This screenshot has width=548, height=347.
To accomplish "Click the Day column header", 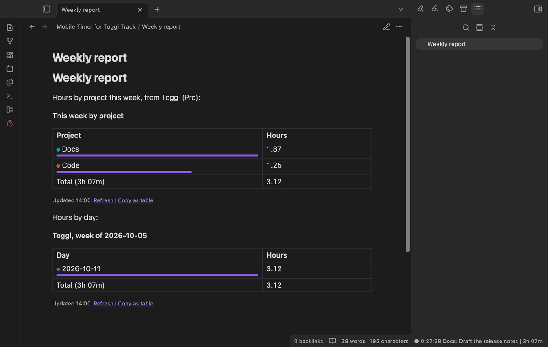I will click(x=158, y=255).
